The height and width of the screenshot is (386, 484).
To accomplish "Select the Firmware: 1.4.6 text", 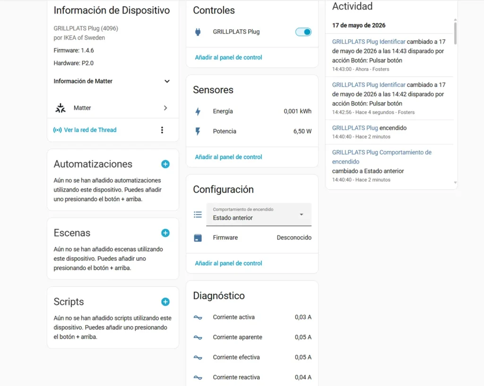I will [x=74, y=51].
